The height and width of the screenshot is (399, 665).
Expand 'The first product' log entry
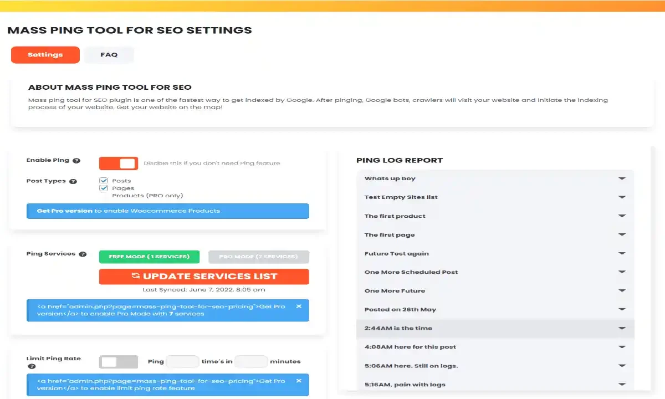[495, 216]
